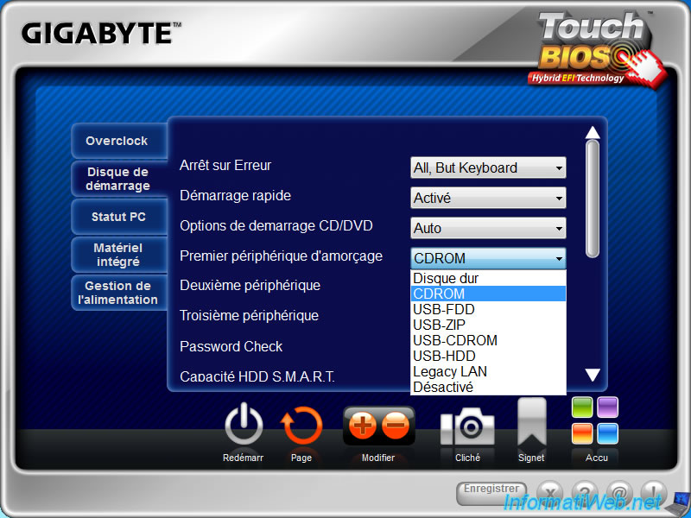691x518 pixels.
Task: Click the orange plus Modifier button
Action: (x=363, y=426)
